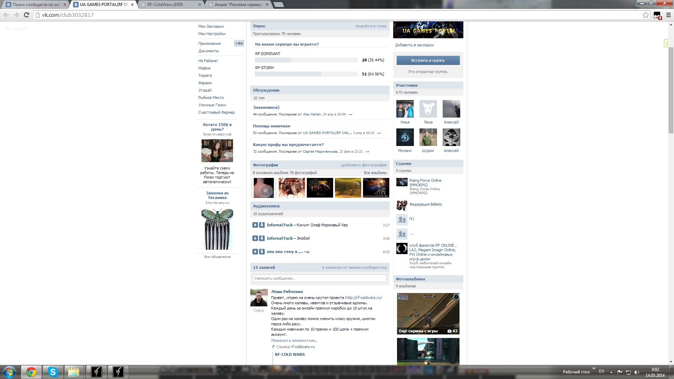The height and width of the screenshot is (379, 674).
Task: Reload the page with refresh icon
Action: point(26,15)
